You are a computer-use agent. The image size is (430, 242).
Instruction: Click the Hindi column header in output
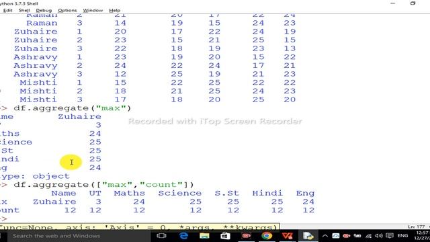pos(267,193)
